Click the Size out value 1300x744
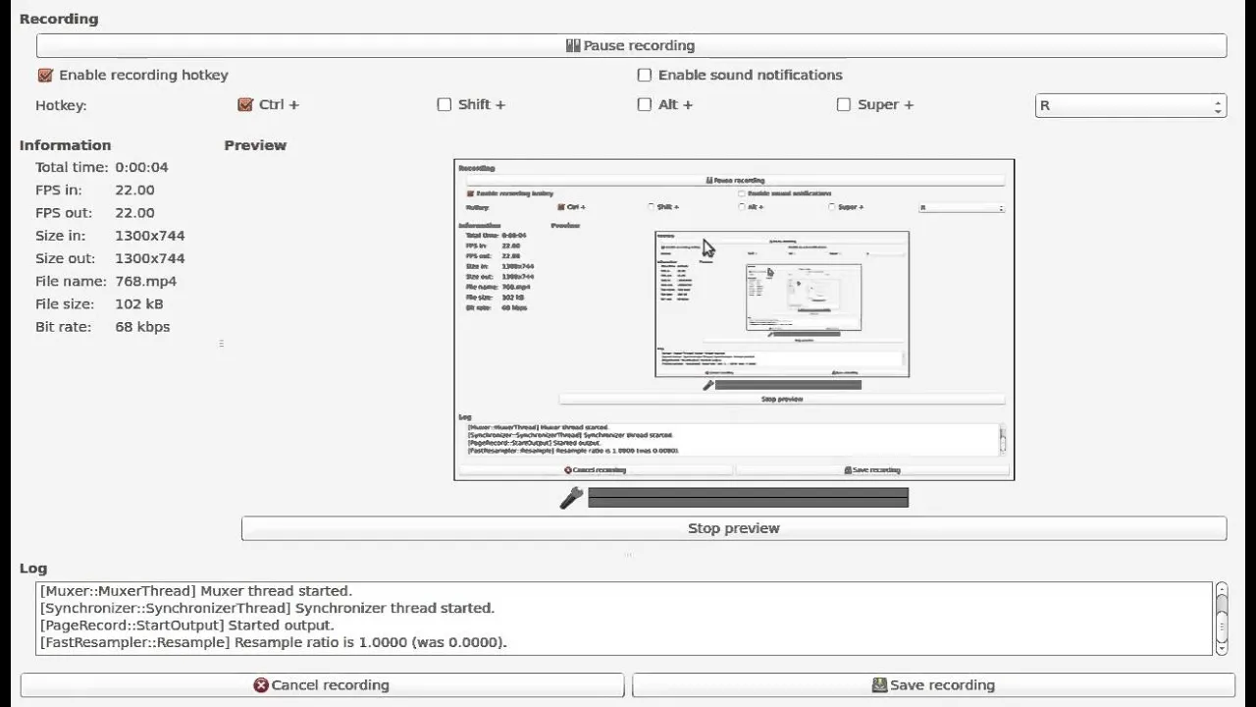 pyautogui.click(x=150, y=258)
